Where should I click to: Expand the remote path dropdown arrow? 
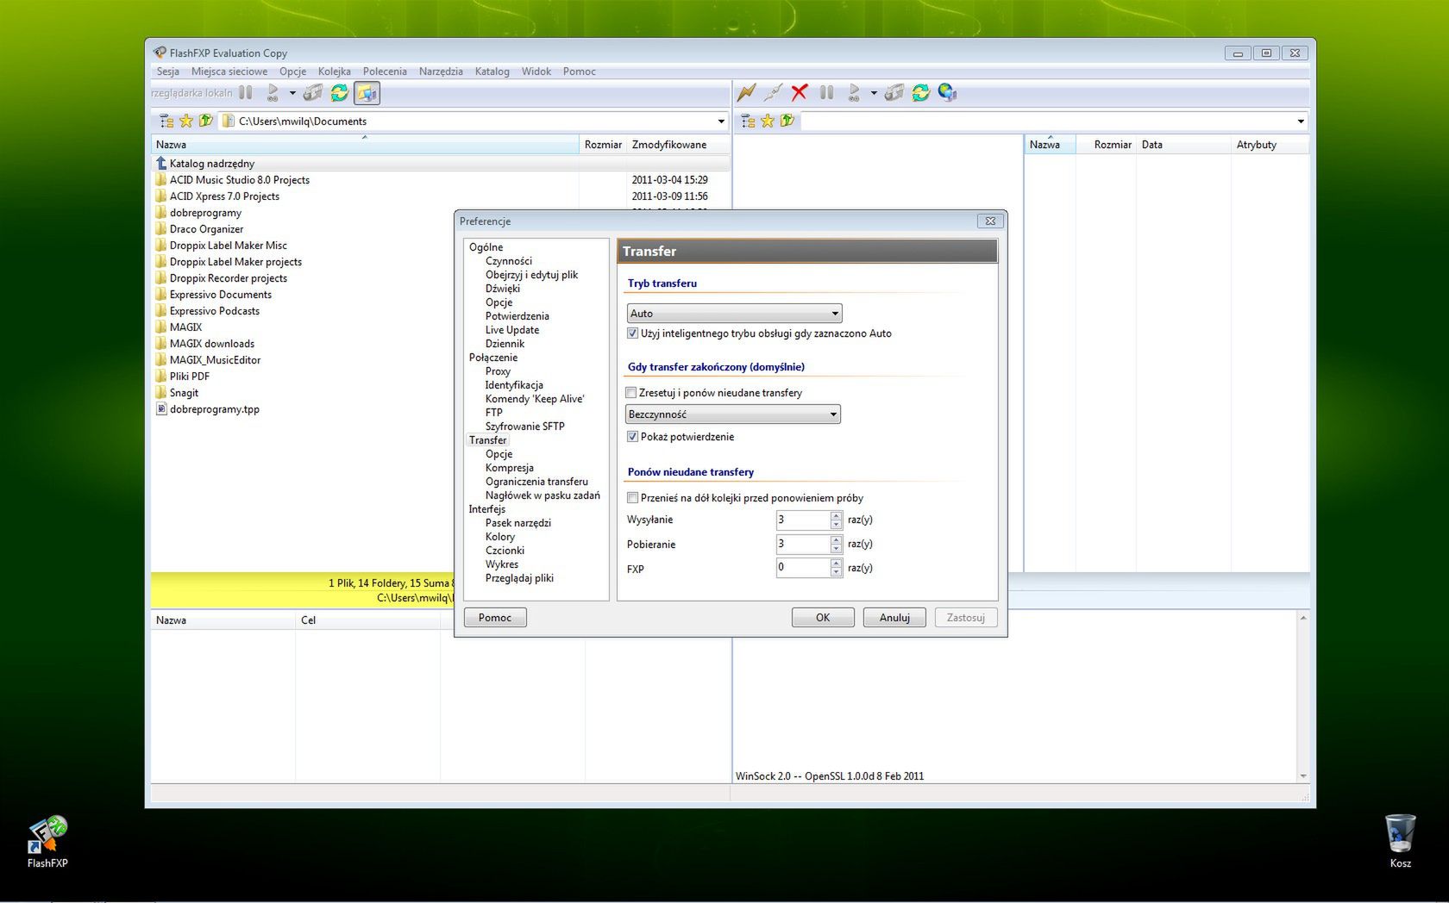1301,121
